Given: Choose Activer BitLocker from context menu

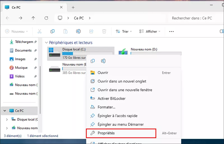Looking at the screenshot, I should (111, 99).
